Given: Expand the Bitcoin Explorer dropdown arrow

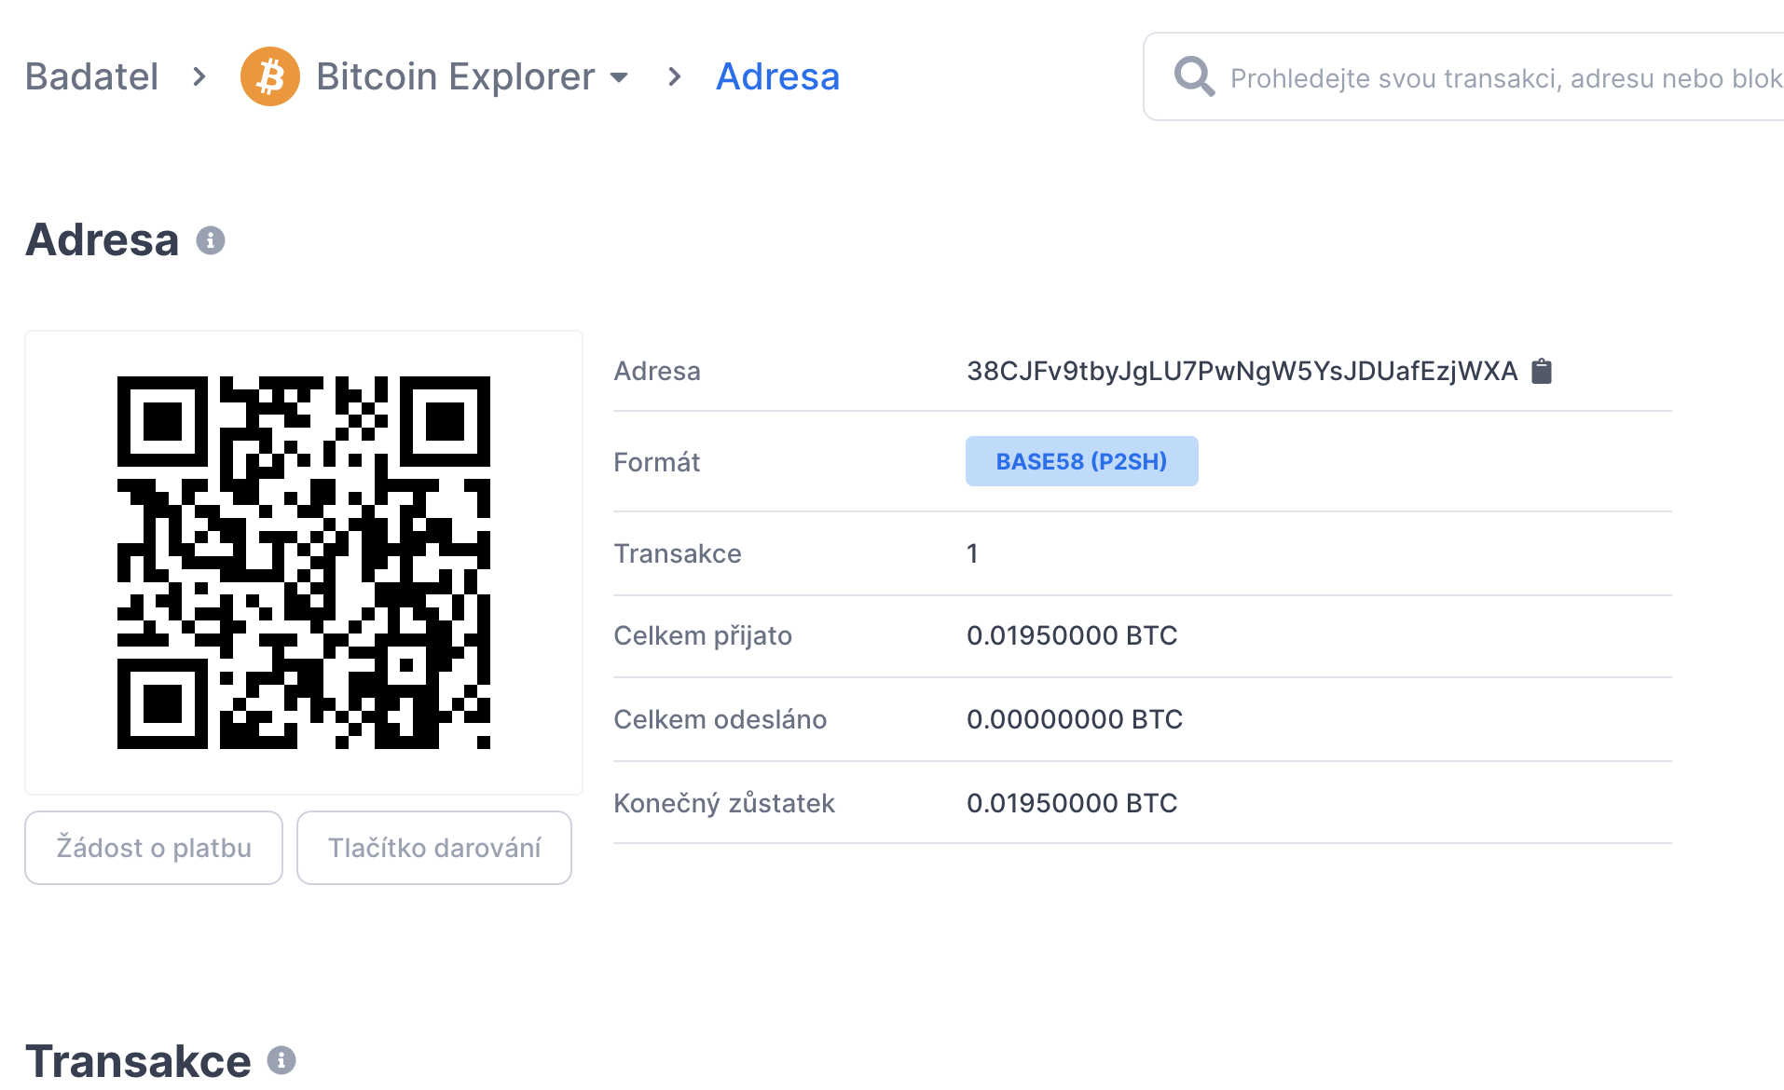Looking at the screenshot, I should 619,77.
